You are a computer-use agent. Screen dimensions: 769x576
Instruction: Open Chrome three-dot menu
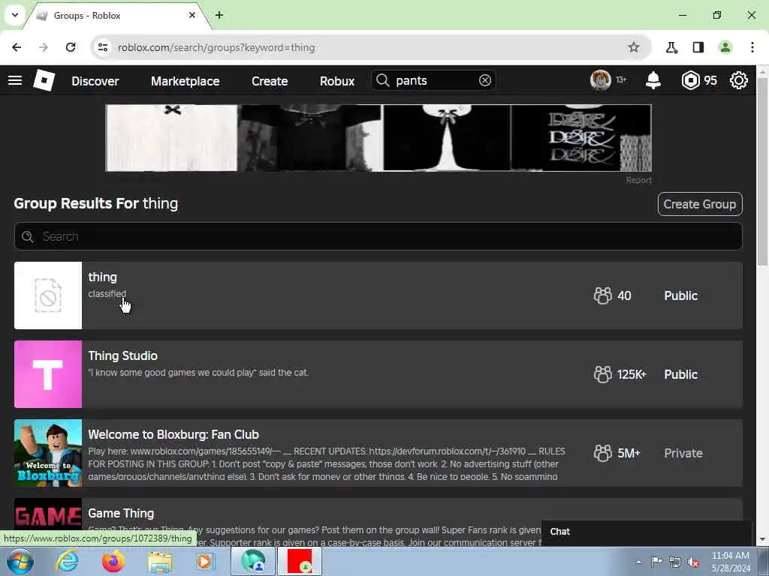tap(752, 47)
